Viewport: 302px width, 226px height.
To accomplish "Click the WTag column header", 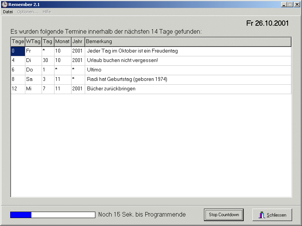I will [33, 42].
